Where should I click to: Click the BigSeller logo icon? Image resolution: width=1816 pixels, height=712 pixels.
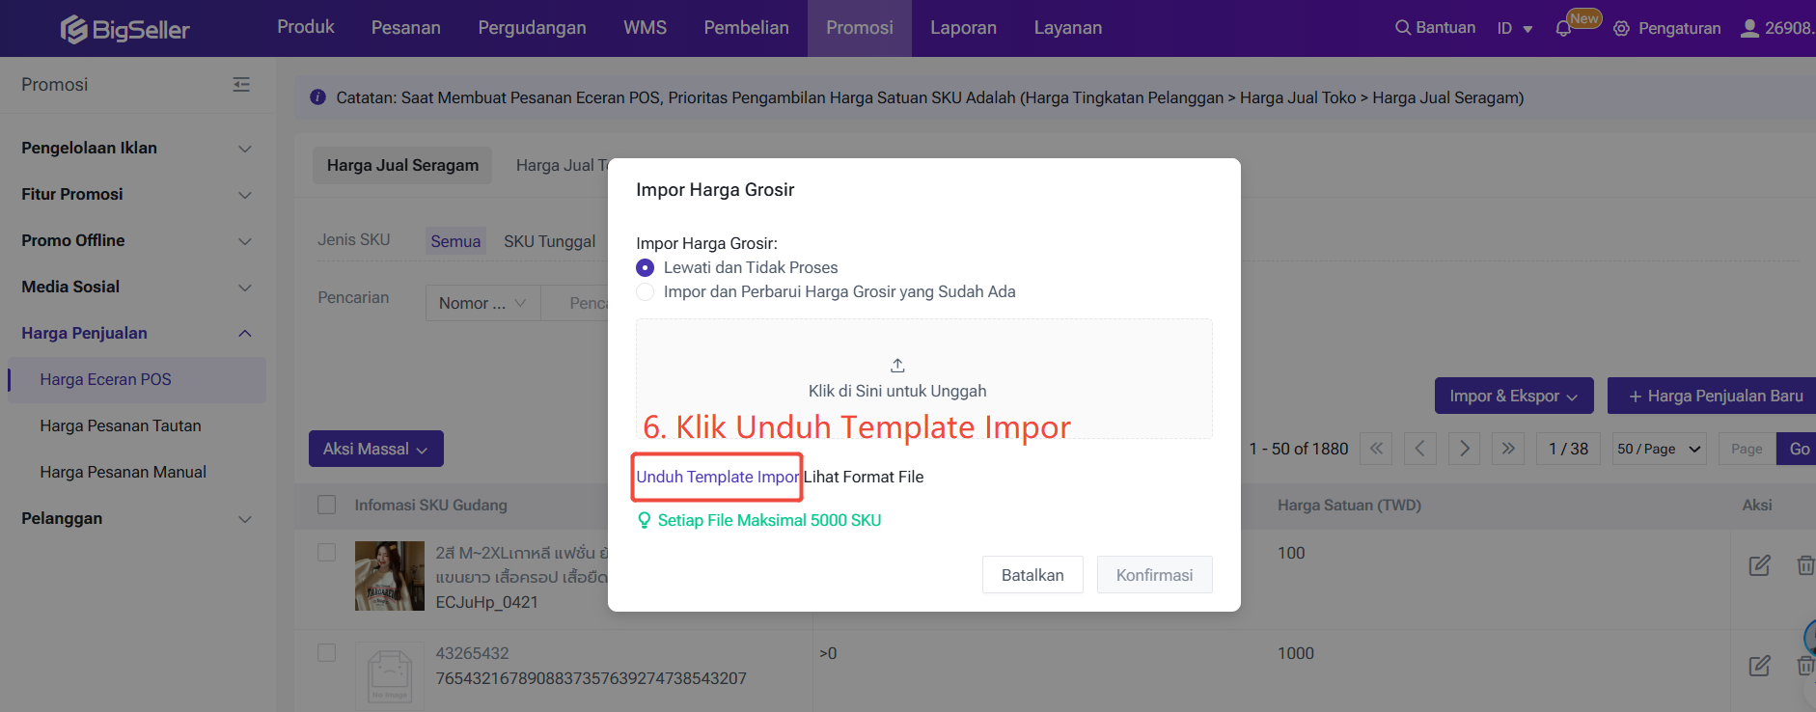74,29
